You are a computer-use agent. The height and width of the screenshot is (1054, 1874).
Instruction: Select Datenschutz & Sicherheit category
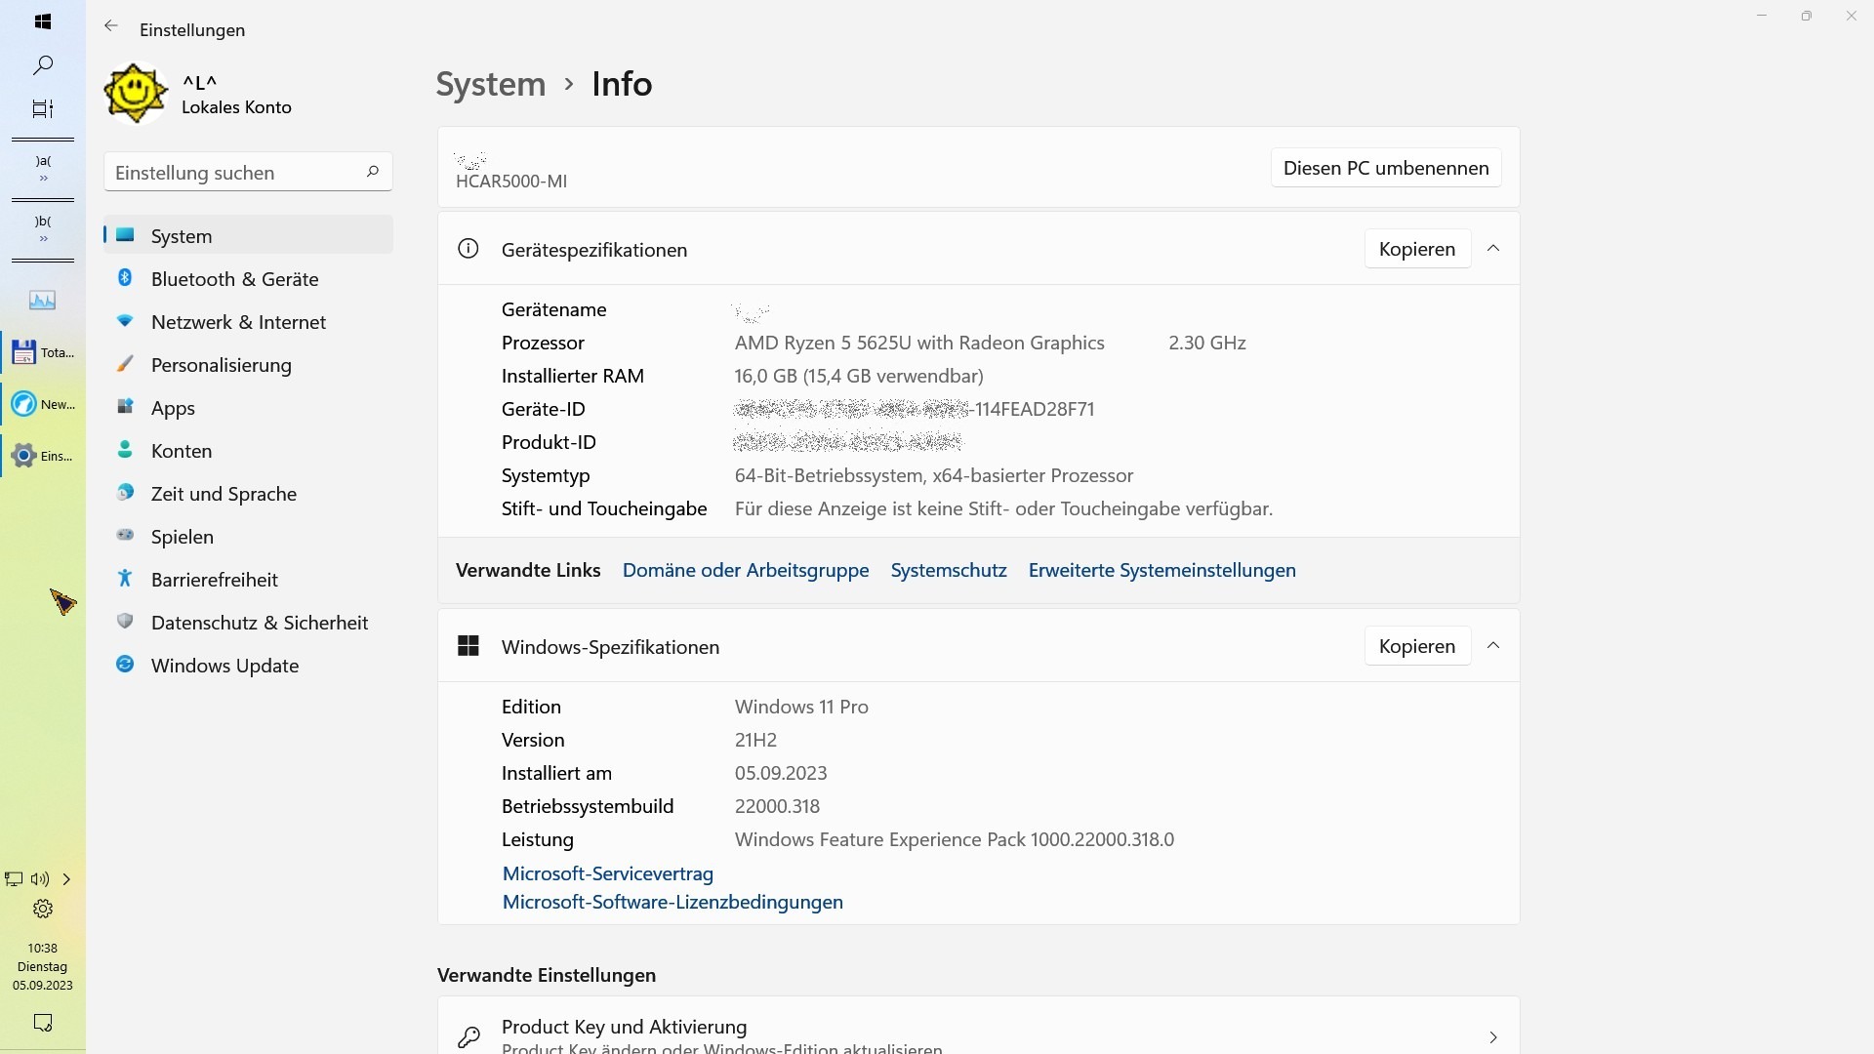point(259,623)
